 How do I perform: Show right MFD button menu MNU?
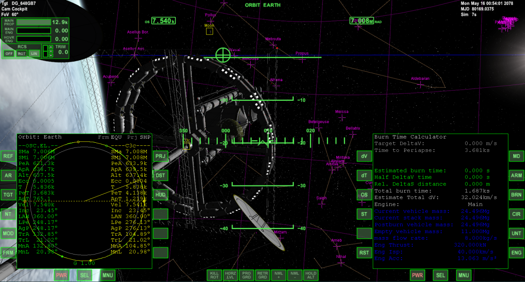click(463, 275)
